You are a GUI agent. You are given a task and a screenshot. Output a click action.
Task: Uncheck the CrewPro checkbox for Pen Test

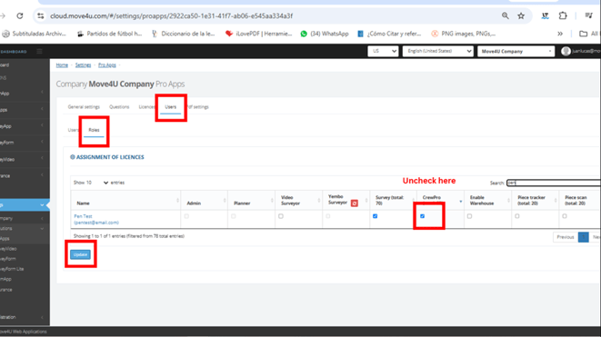tap(423, 216)
